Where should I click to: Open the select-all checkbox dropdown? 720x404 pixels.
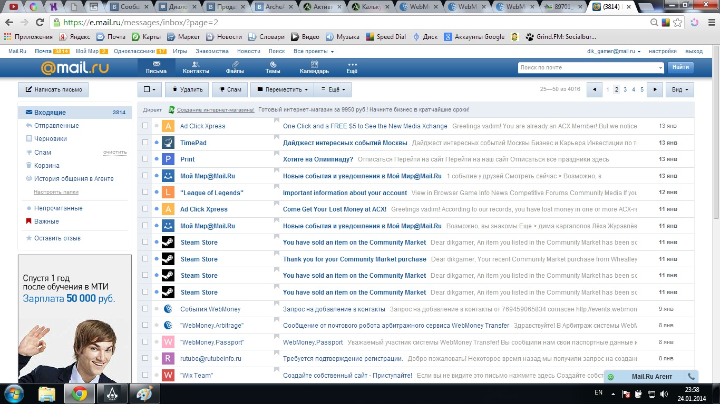click(x=150, y=89)
